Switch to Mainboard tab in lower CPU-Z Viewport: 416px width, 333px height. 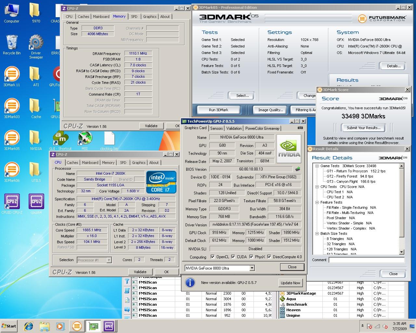tap(90, 163)
